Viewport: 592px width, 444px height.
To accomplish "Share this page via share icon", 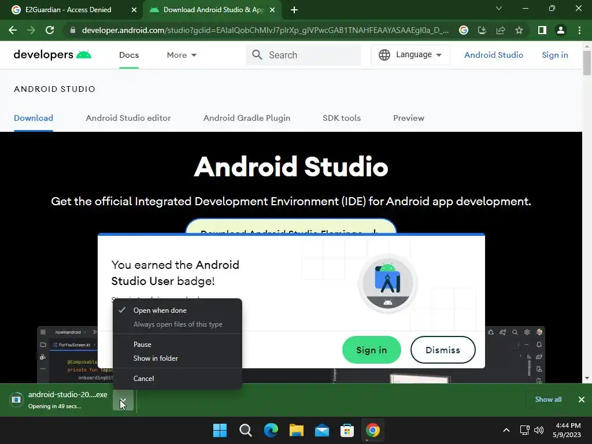I will 501,30.
